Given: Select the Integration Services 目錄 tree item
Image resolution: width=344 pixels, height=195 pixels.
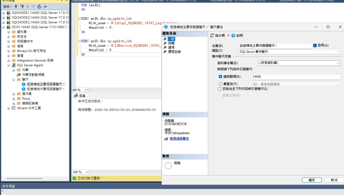Looking at the screenshot, I should [35, 60].
